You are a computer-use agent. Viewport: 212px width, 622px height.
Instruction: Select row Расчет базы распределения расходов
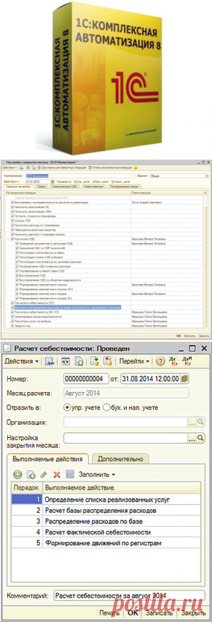point(106,510)
